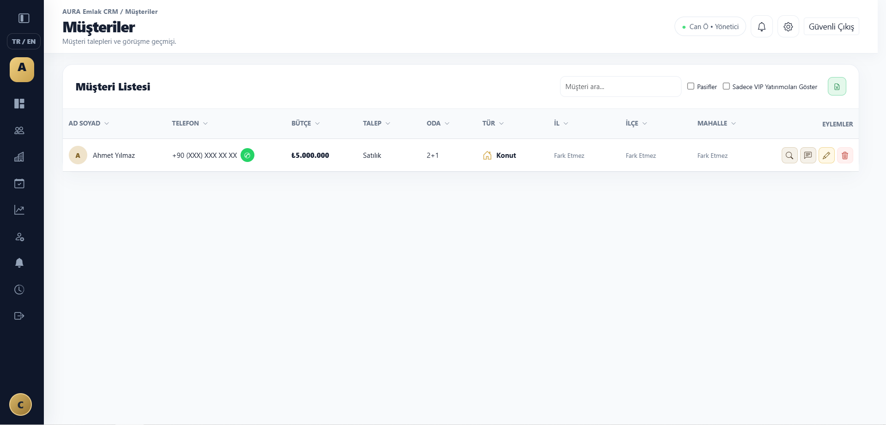Open the history clock icon in sidebar
This screenshot has height=425, width=886.
tap(19, 289)
